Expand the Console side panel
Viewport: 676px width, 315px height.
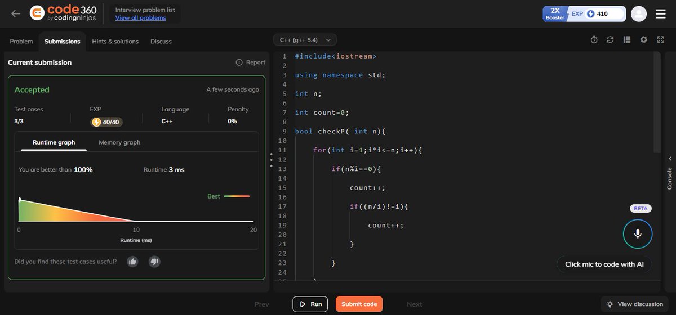pos(670,172)
